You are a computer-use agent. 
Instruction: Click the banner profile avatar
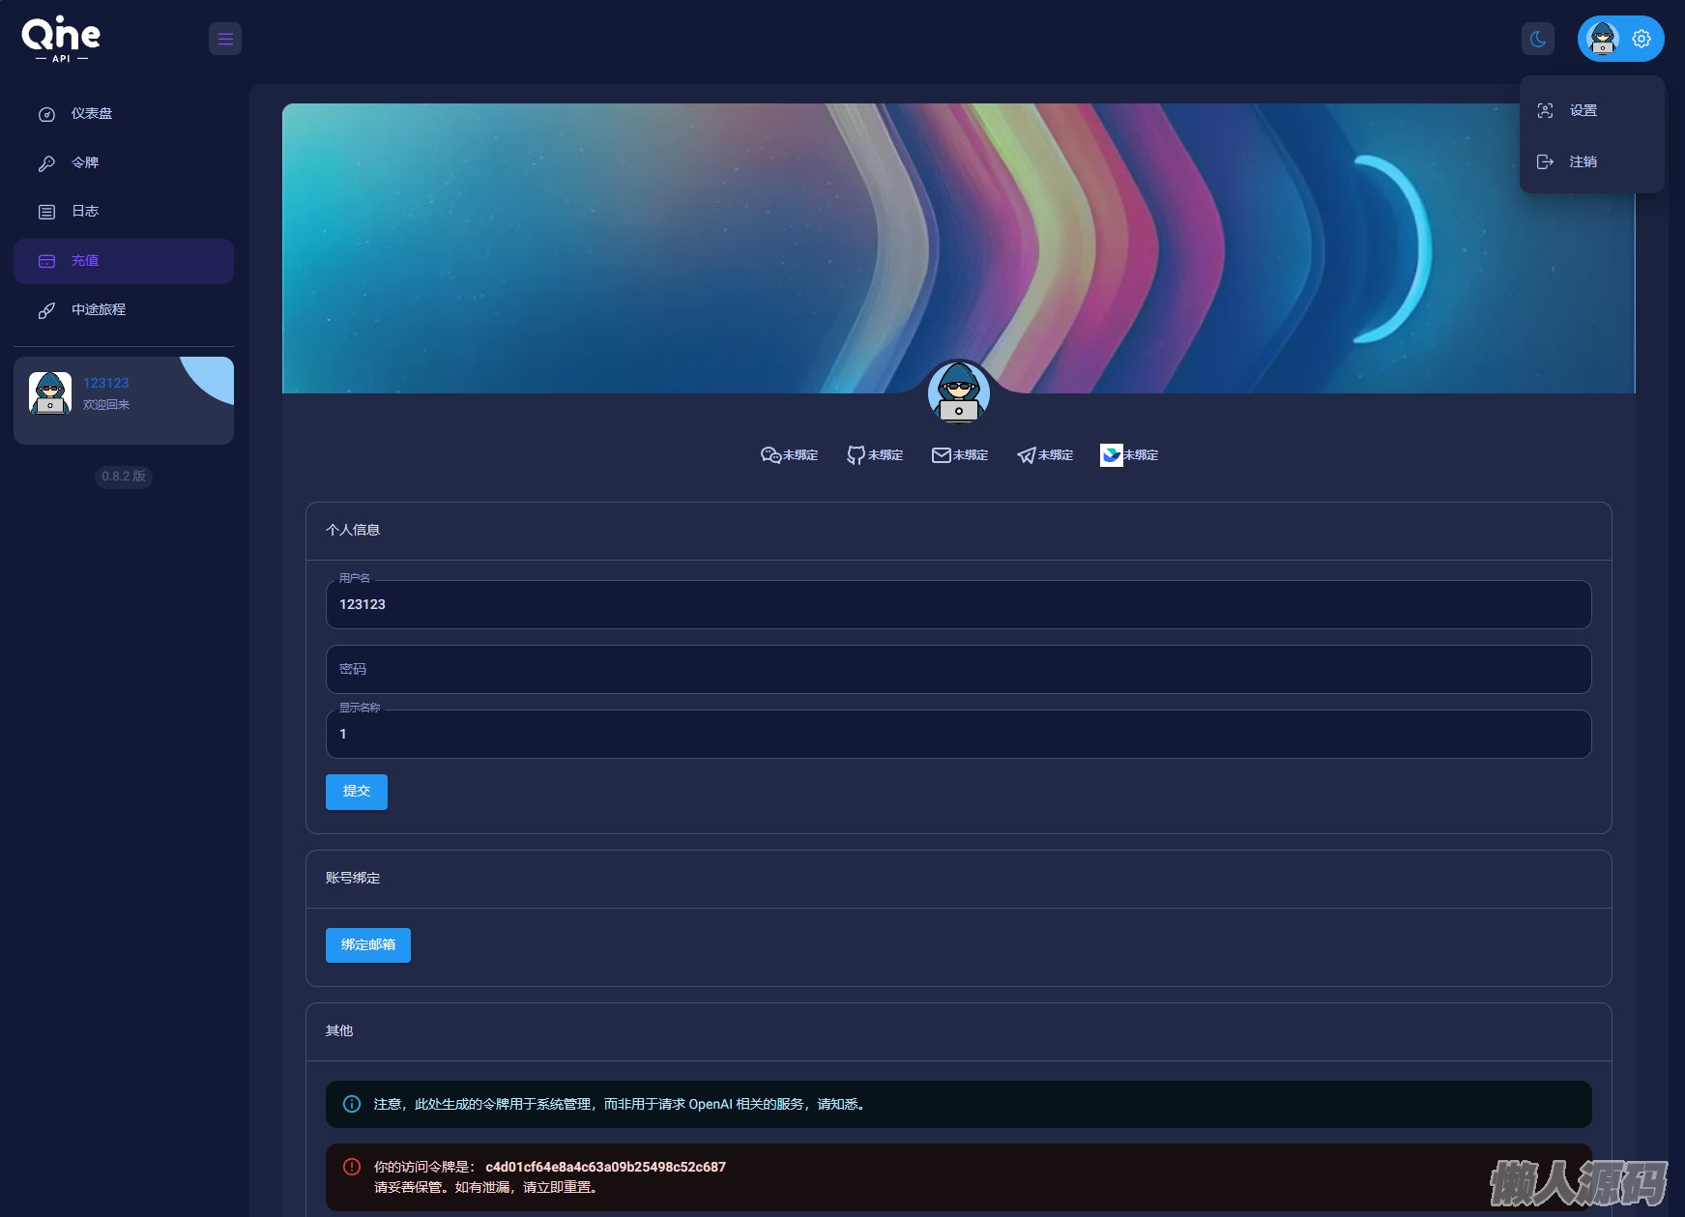[959, 392]
